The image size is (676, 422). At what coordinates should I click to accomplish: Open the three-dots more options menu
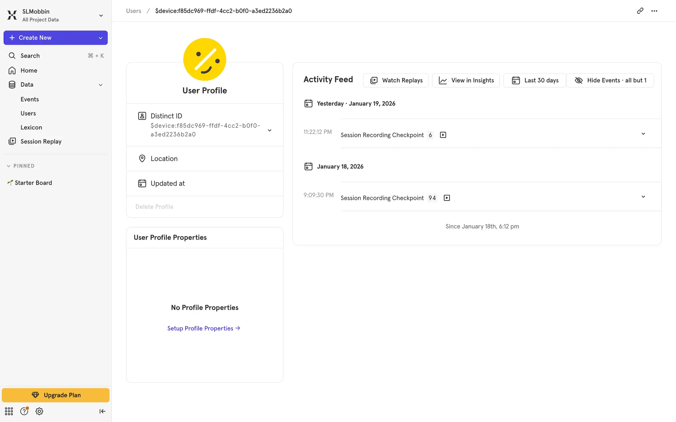[x=654, y=11]
